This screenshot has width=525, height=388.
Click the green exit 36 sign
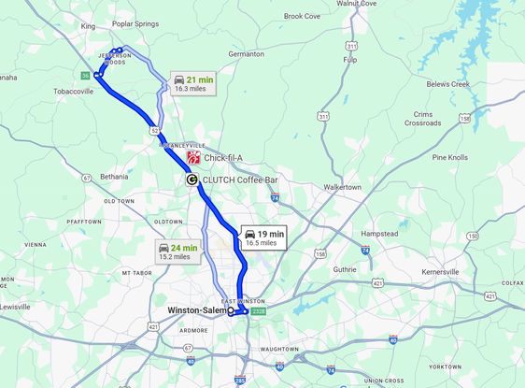coord(85,76)
